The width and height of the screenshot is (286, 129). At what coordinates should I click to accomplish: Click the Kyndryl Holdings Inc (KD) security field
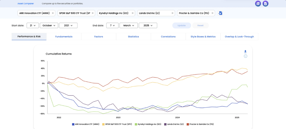116,13
